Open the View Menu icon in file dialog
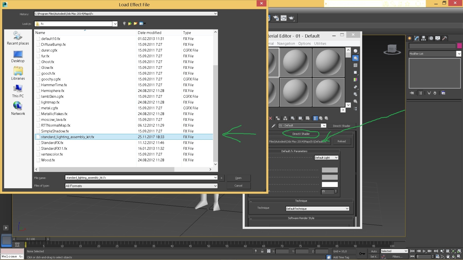Image resolution: width=463 pixels, height=260 pixels. pyautogui.click(x=142, y=24)
